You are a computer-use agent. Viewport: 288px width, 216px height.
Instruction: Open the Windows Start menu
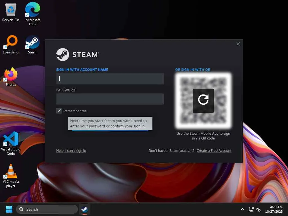(9, 209)
